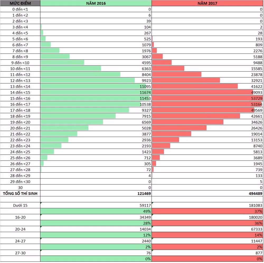Click the 180020 value cell

(x=207, y=217)
